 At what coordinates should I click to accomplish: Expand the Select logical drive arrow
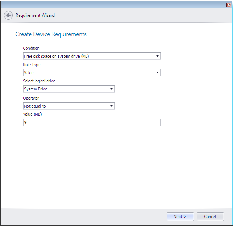(111, 89)
